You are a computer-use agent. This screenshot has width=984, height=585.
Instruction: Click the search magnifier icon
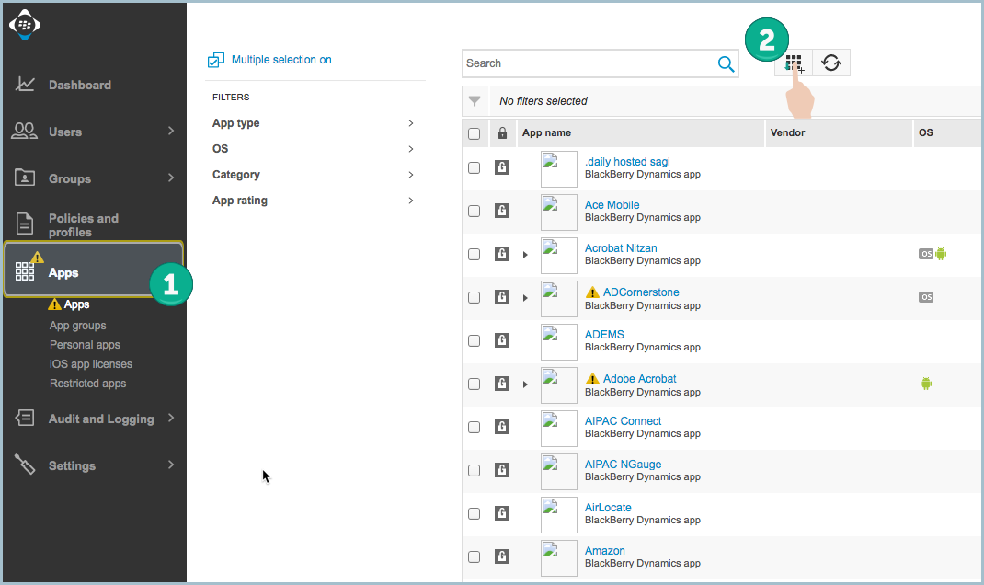tap(727, 63)
